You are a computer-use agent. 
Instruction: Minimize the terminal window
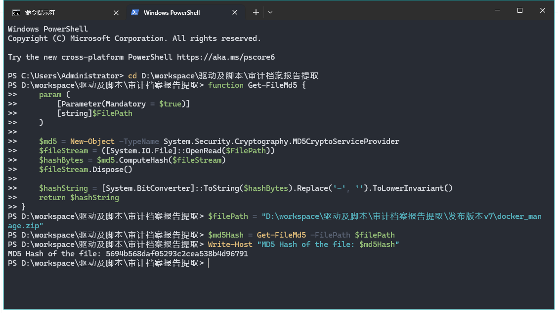pos(497,11)
